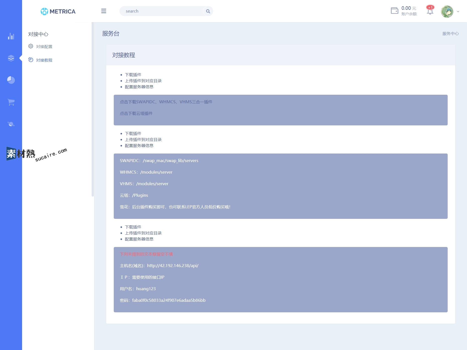Select the layers sidebar icon
Image resolution: width=467 pixels, height=350 pixels.
coord(11,58)
